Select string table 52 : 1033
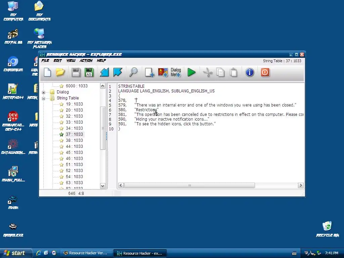344x258 pixels. (74, 171)
